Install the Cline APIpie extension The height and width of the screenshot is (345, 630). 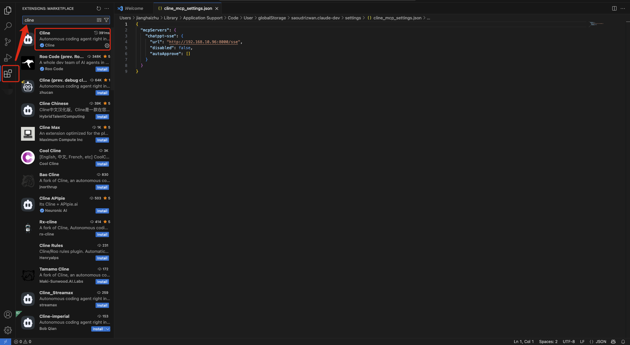(x=102, y=211)
